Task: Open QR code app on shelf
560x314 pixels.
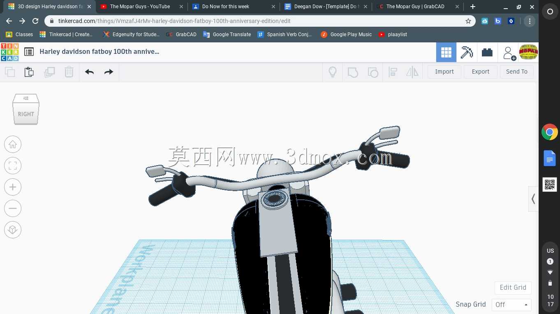Action: pyautogui.click(x=550, y=185)
